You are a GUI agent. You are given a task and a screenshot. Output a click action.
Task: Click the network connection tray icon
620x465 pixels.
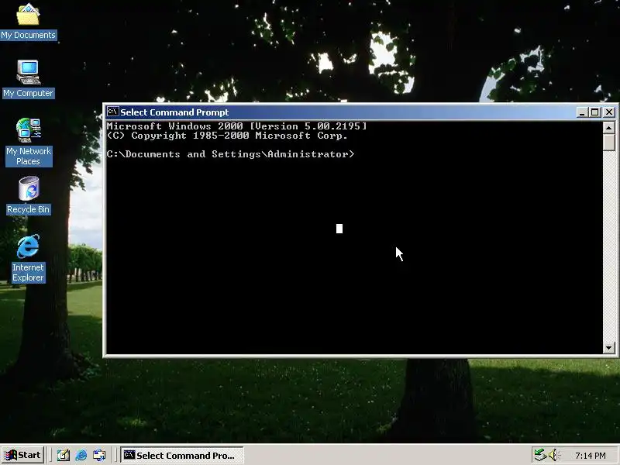click(x=540, y=455)
